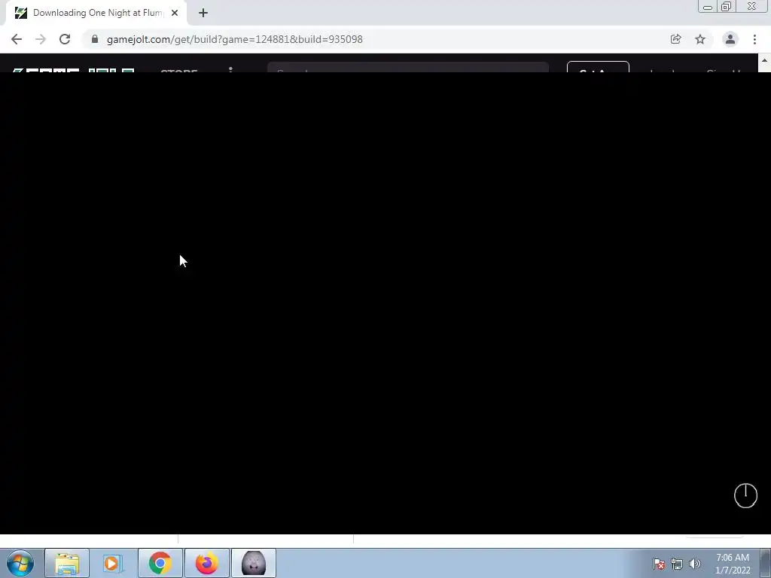
Task: Select the Downloading One Night at Flumpty's tab
Action: tap(96, 14)
